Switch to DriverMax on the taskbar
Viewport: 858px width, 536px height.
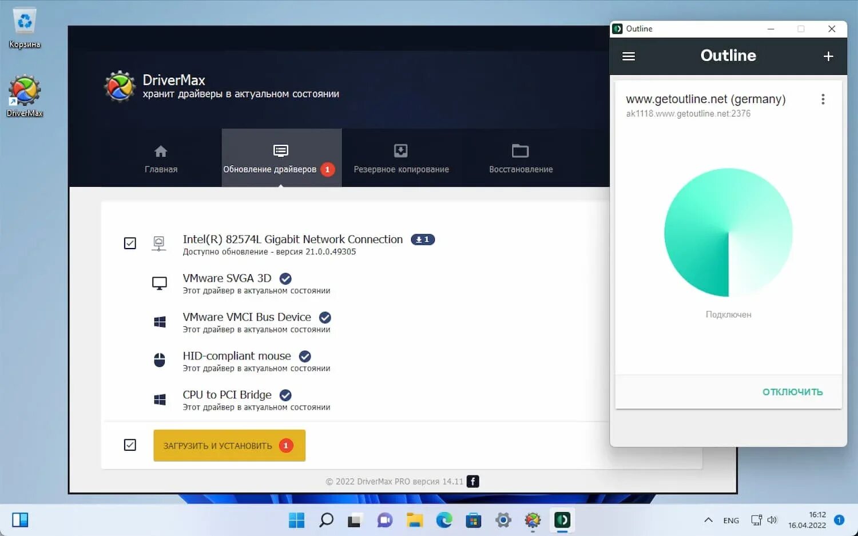(x=533, y=520)
